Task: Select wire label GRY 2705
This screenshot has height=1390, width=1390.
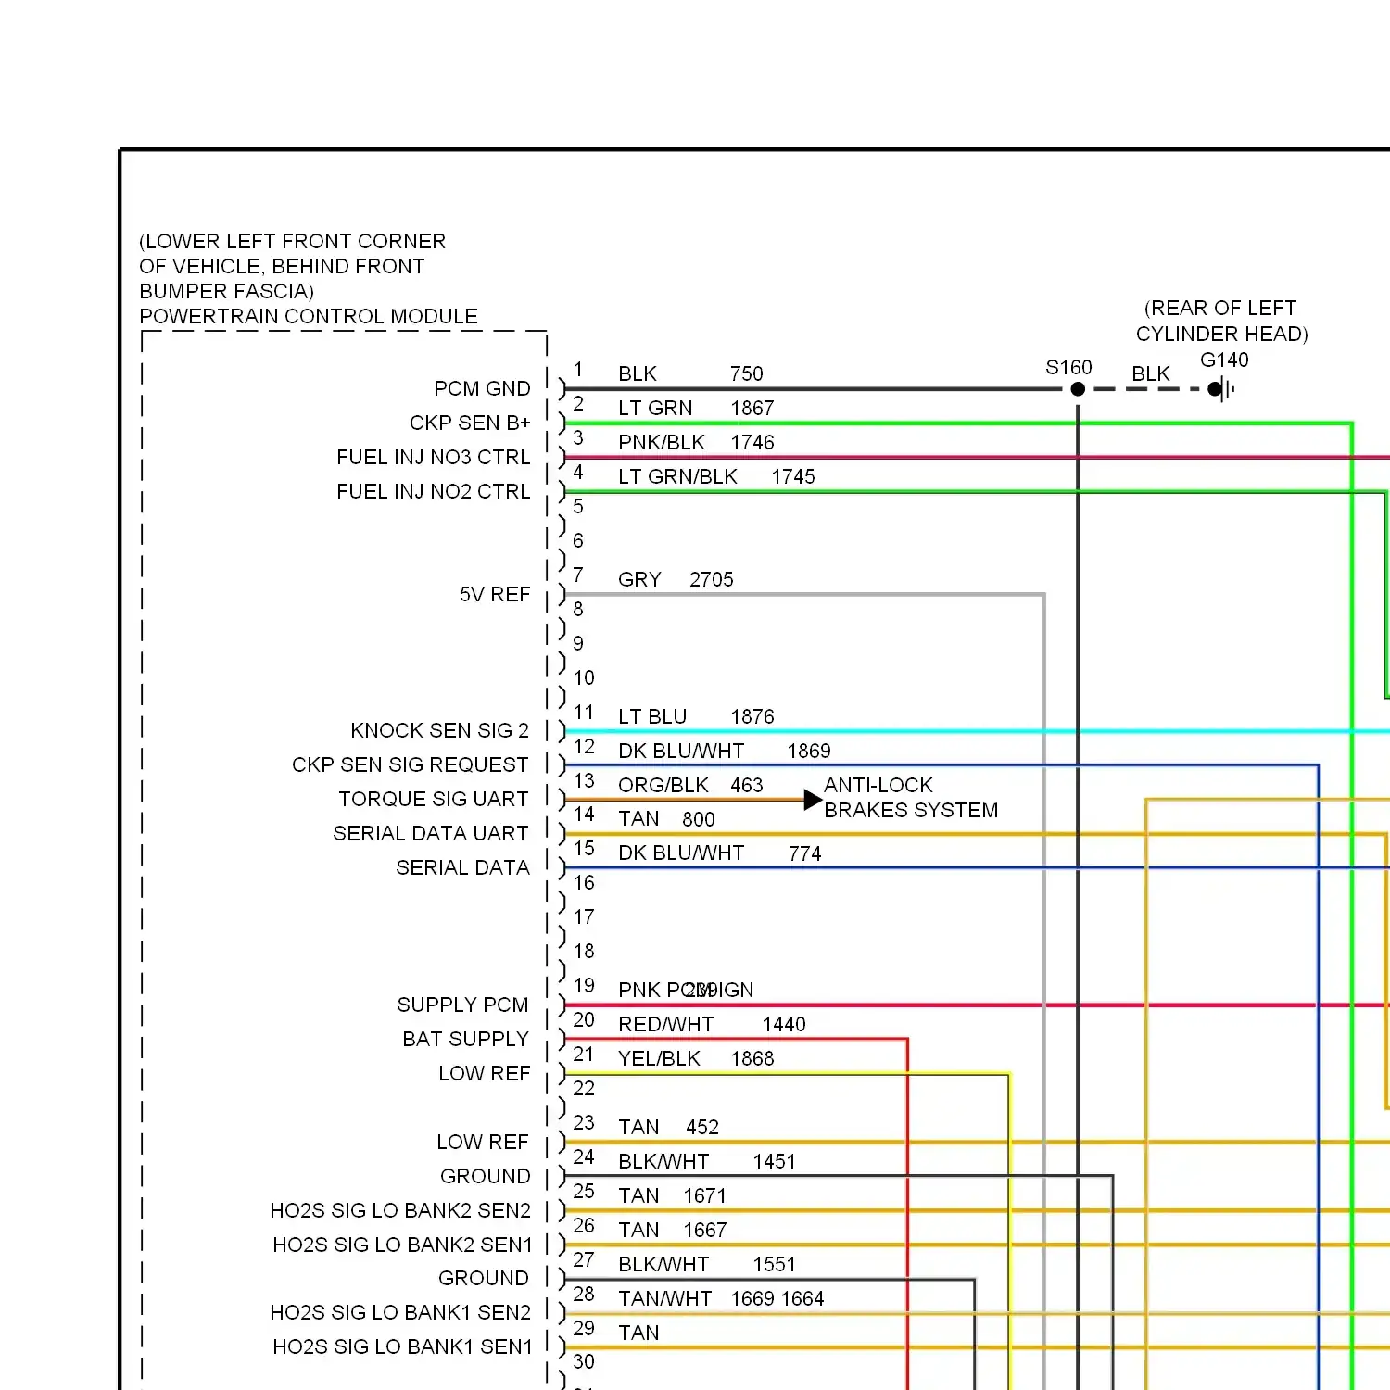Action: pos(676,579)
